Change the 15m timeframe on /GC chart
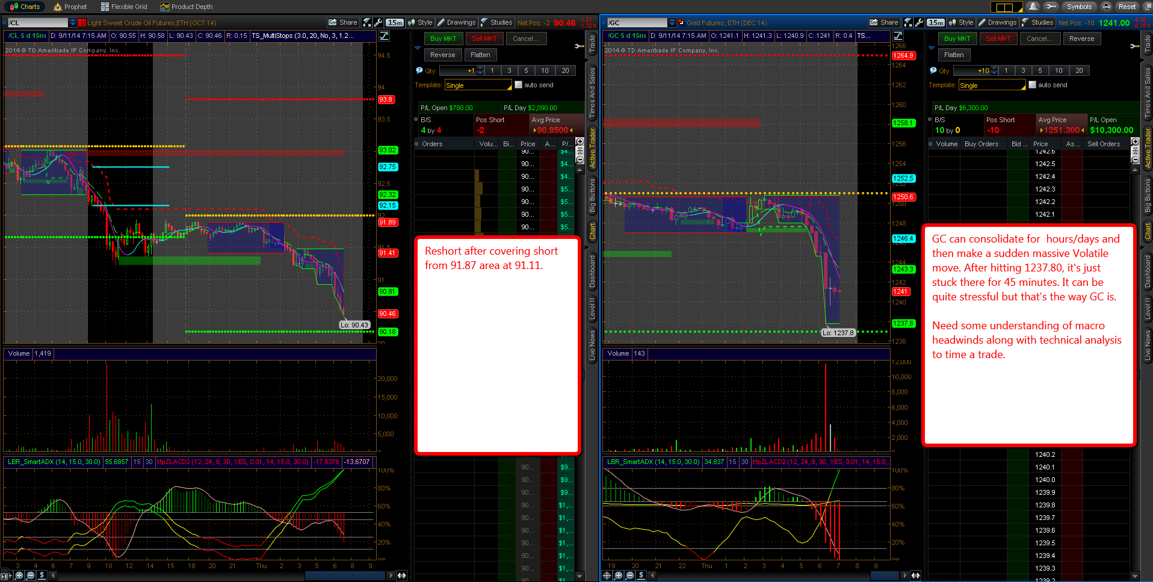The height and width of the screenshot is (582, 1153). (936, 22)
